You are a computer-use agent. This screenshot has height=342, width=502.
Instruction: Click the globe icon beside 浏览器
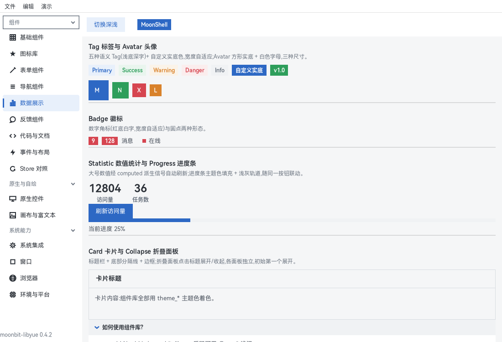[x=13, y=278]
